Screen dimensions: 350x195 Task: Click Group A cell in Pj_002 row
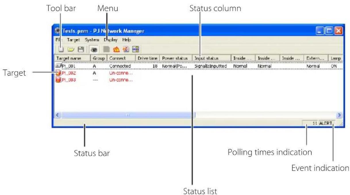(95, 73)
